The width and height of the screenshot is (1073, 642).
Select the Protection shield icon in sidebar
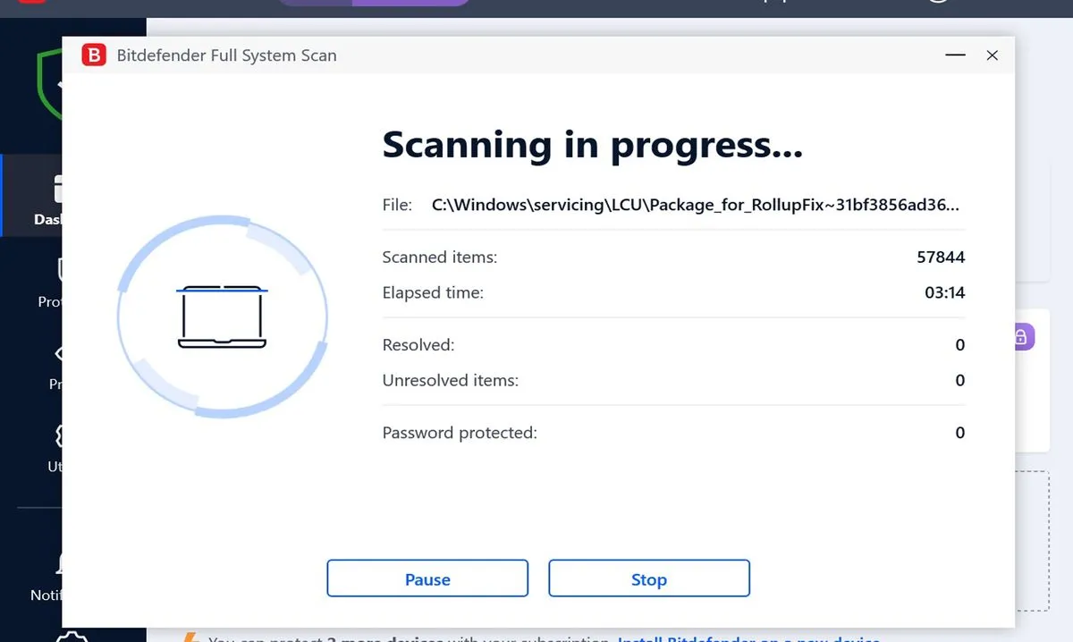pos(59,268)
